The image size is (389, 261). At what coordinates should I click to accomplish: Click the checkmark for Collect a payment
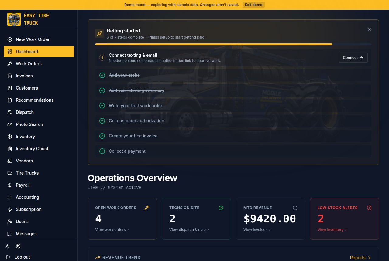point(102,151)
